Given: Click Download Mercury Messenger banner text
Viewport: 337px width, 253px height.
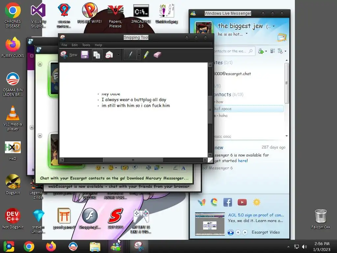Looking at the screenshot, I should [x=114, y=178].
